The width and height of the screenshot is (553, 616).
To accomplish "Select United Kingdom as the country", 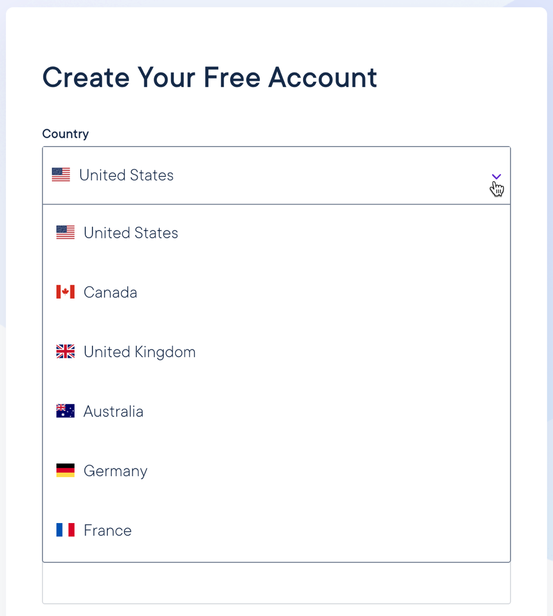I will pyautogui.click(x=139, y=352).
